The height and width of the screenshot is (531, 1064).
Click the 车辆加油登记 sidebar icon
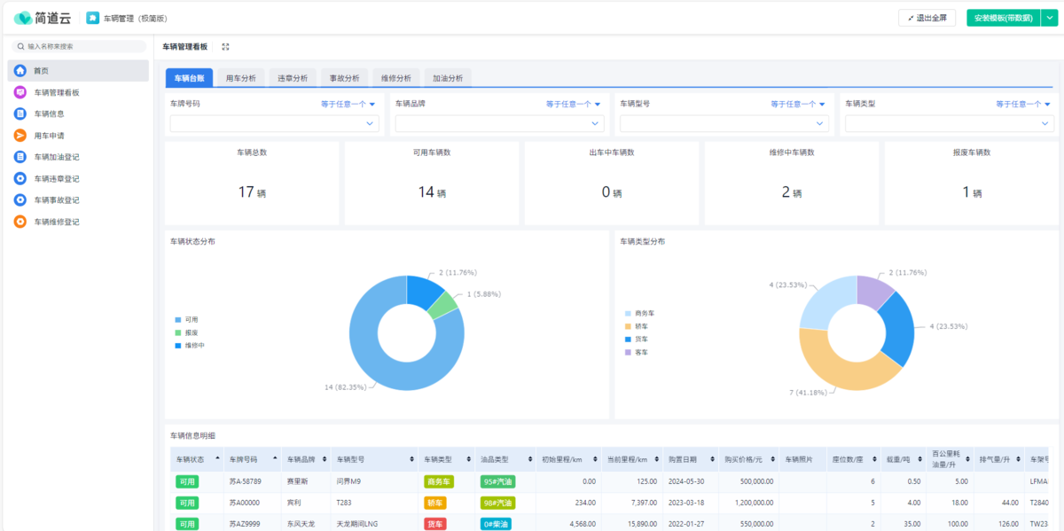point(20,157)
